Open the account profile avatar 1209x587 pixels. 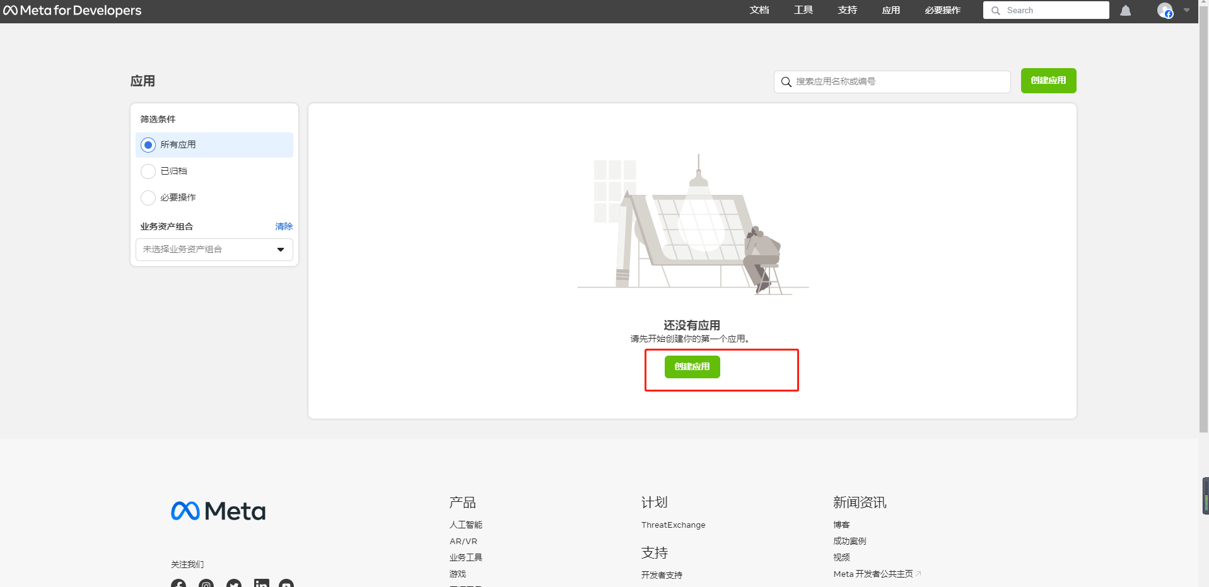click(1165, 11)
